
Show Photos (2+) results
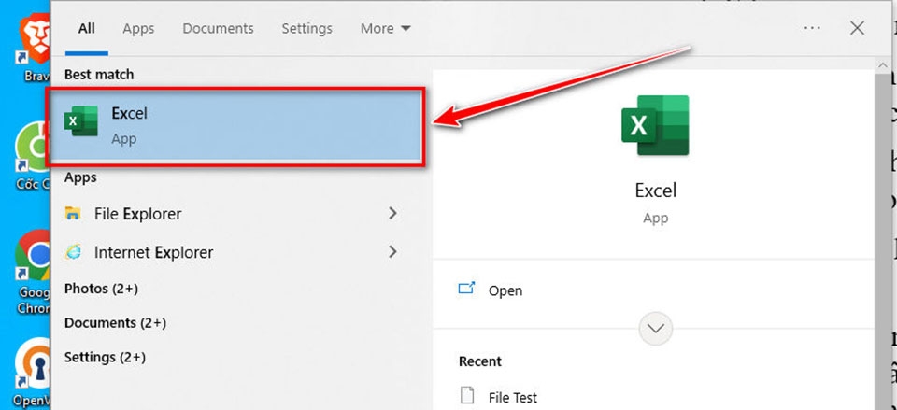tap(101, 289)
